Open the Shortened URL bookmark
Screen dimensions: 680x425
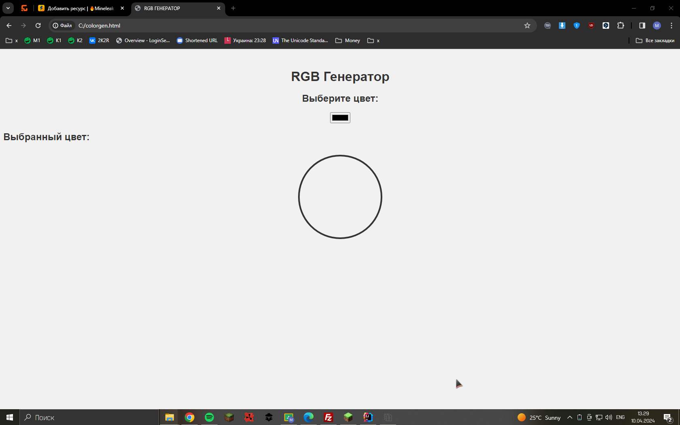197,41
